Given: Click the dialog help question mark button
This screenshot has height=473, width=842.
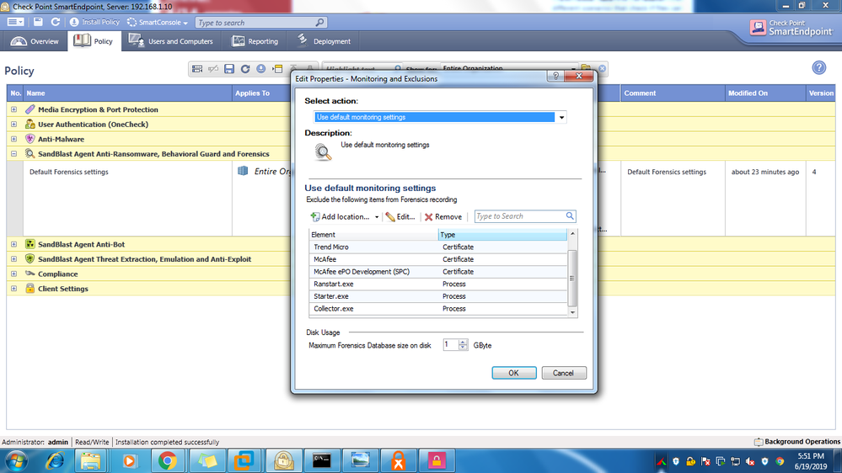Looking at the screenshot, I should [x=555, y=76].
